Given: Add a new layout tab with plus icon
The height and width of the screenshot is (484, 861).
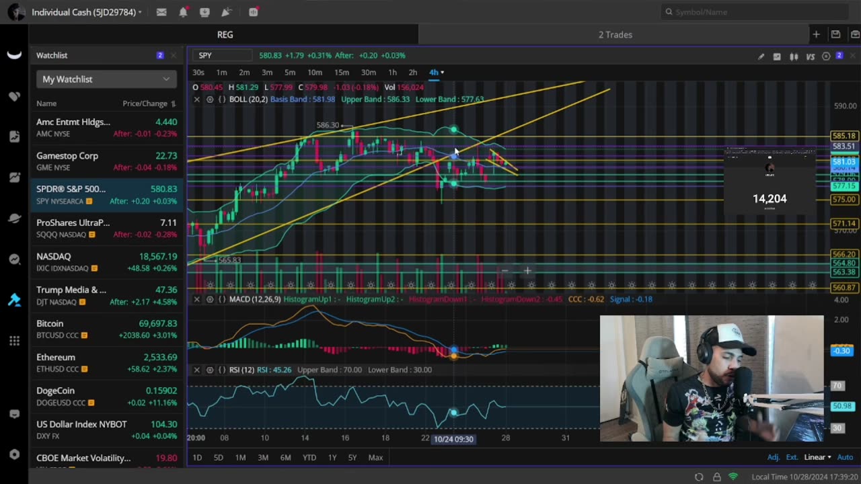Looking at the screenshot, I should (816, 34).
